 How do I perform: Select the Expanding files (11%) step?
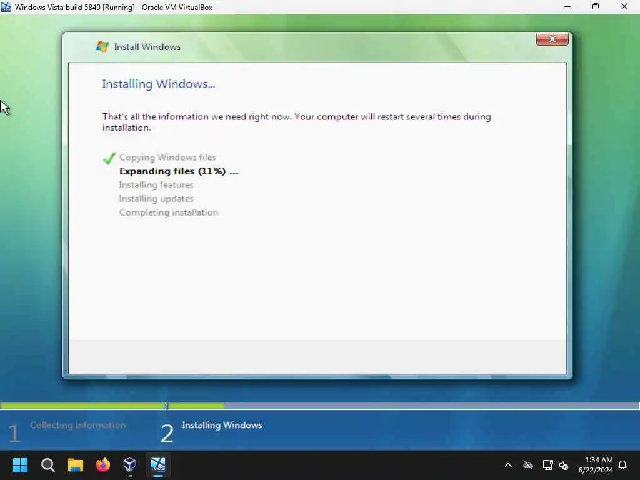[179, 171]
